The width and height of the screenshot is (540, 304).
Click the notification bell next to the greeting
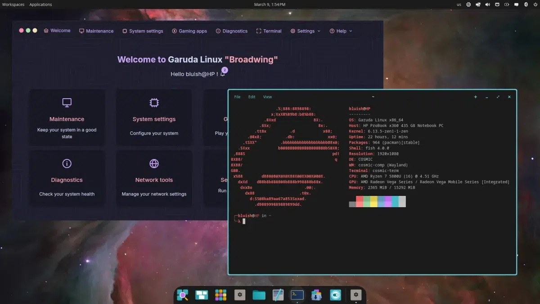223,73
